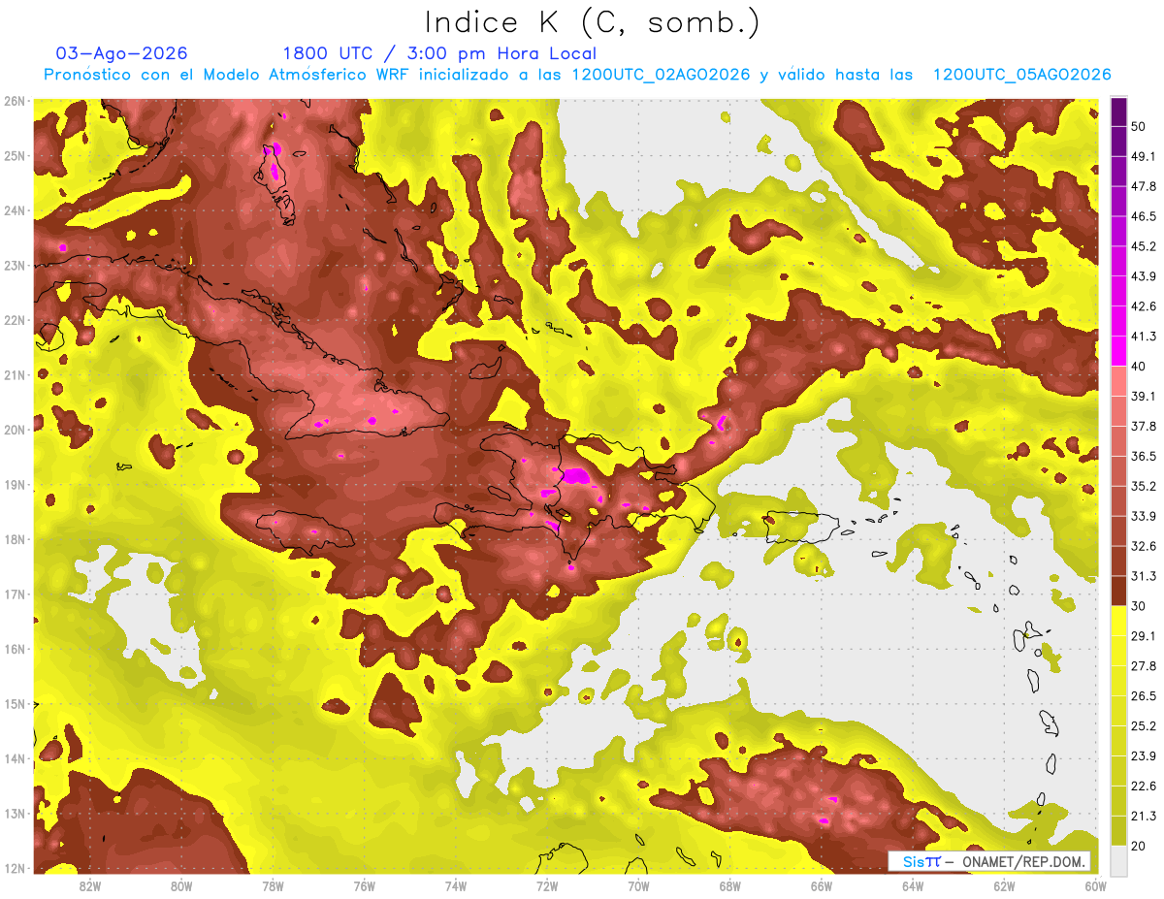Click the '20' color scale label
The height and width of the screenshot is (899, 1164).
click(x=1139, y=845)
